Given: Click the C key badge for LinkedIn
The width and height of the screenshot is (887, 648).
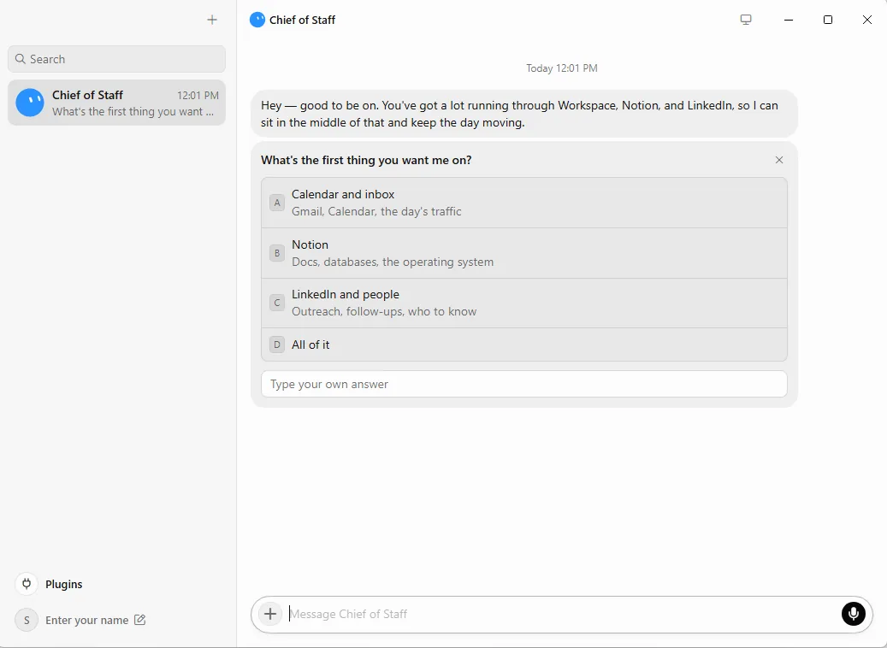Looking at the screenshot, I should 277,303.
